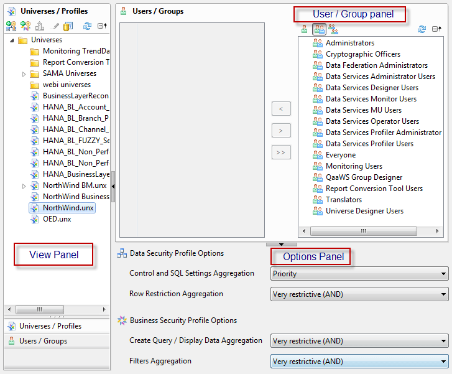
Task: Click the left scroll arrow in the view panel
Action: [9, 310]
